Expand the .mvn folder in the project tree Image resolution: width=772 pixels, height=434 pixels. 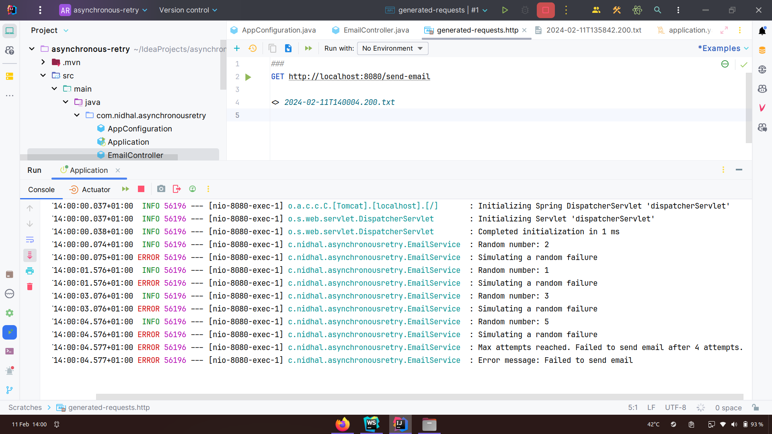pos(43,62)
